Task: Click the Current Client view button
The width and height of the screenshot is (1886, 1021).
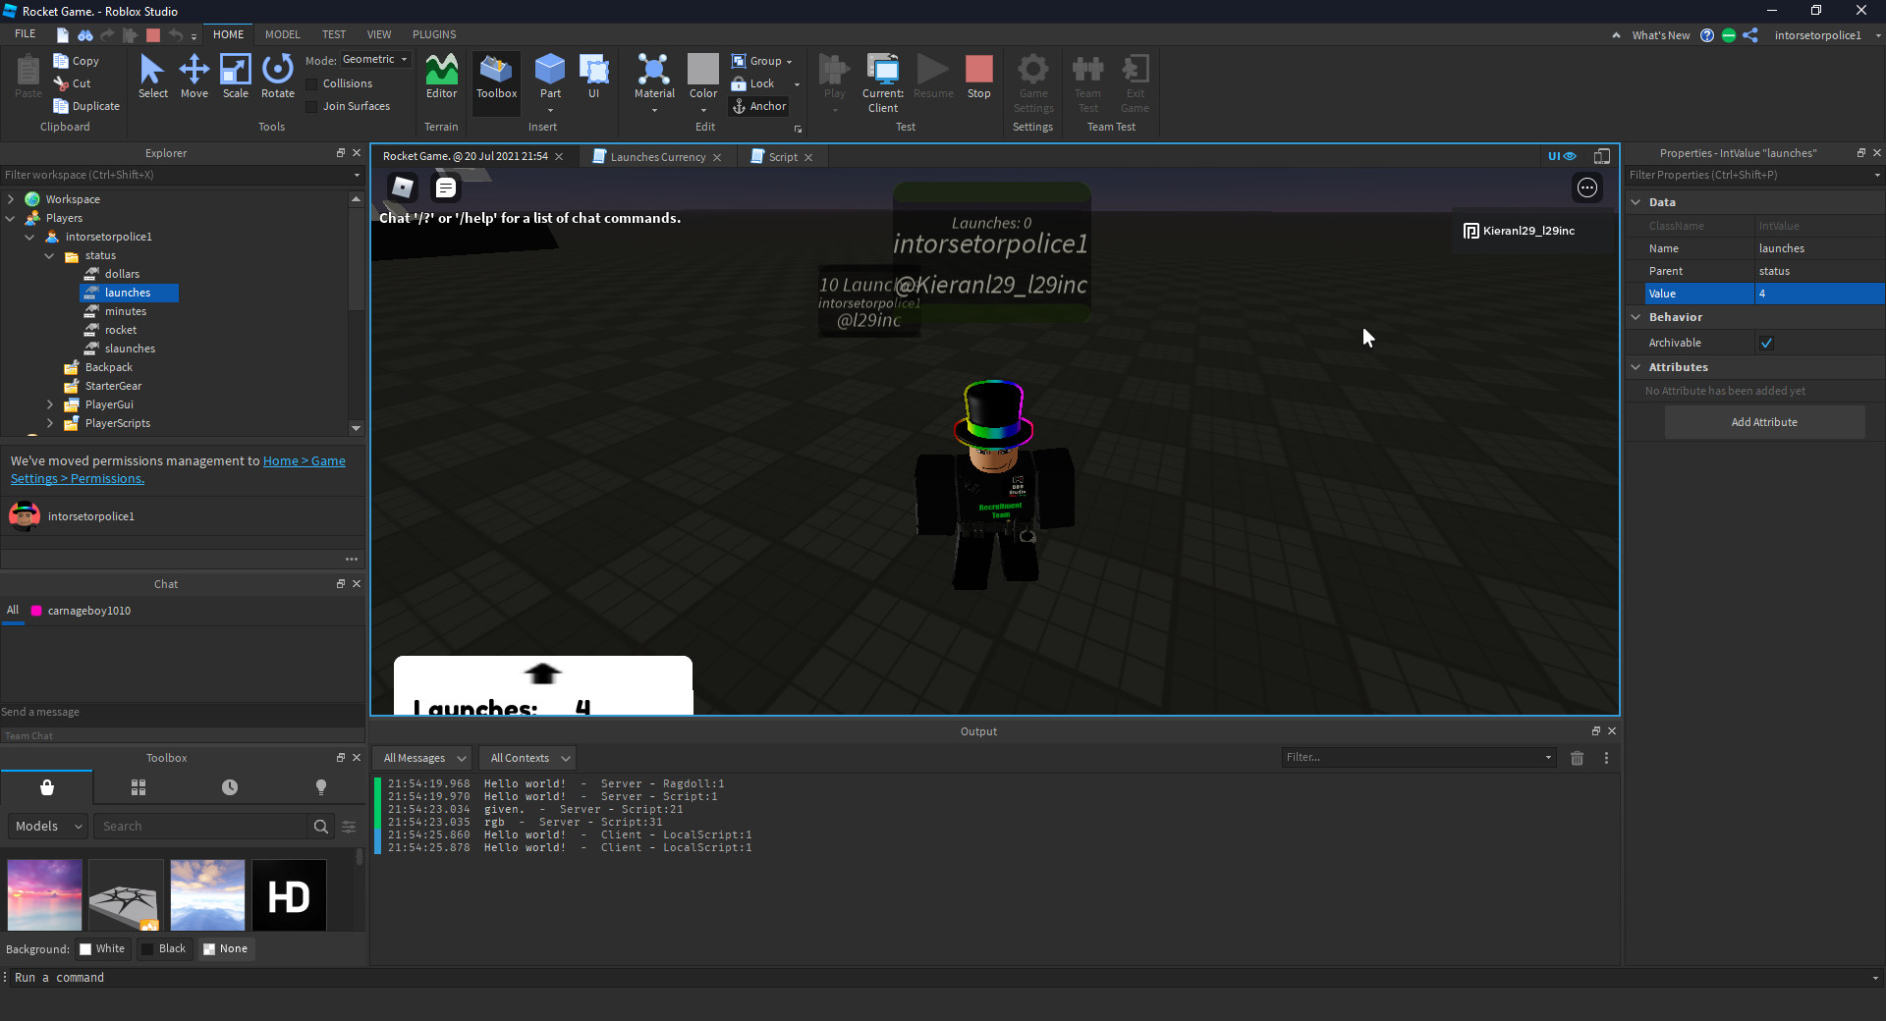Action: (x=883, y=82)
